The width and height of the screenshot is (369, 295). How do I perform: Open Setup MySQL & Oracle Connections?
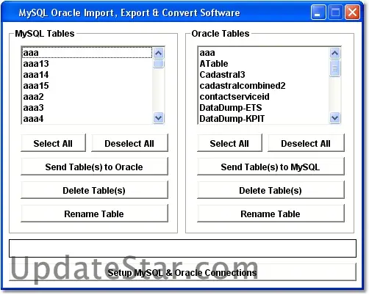[182, 272]
